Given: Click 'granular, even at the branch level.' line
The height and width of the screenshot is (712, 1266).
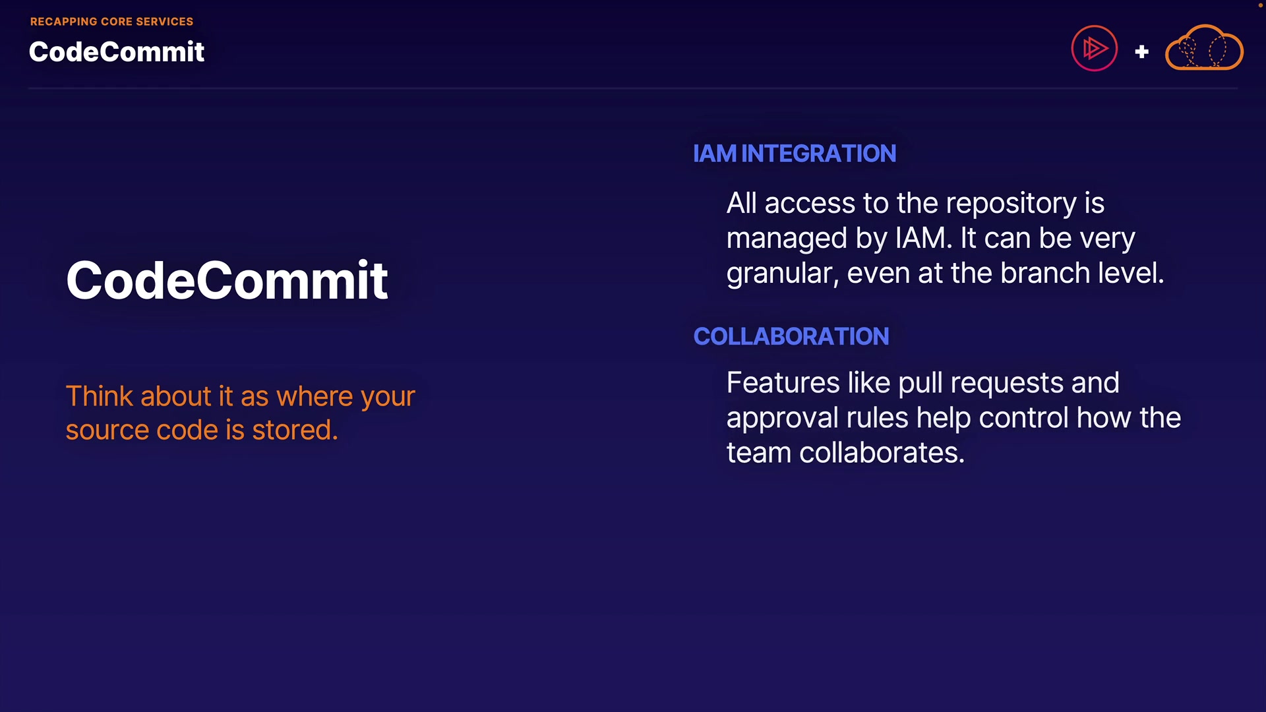Looking at the screenshot, I should tap(945, 273).
